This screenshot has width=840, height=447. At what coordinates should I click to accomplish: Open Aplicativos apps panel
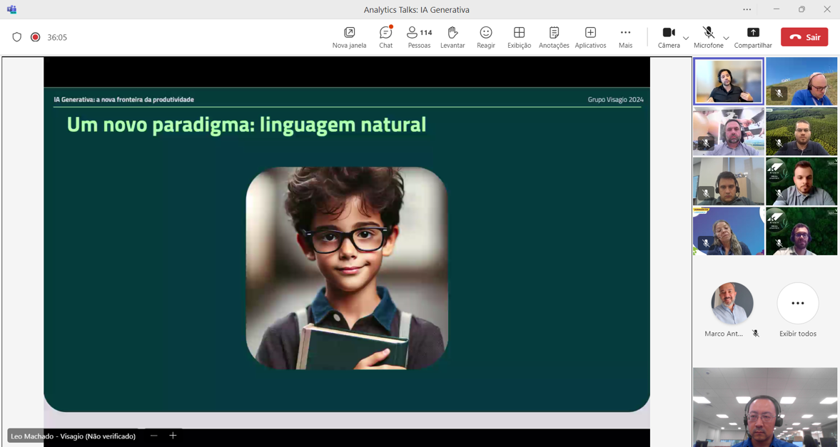590,37
